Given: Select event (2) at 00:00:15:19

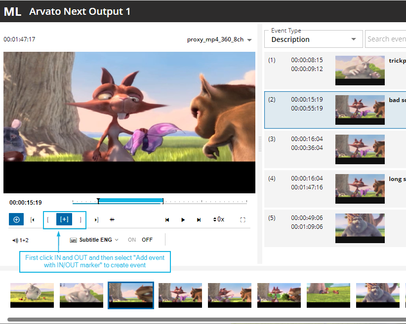Looking at the screenshot, I should [335, 110].
